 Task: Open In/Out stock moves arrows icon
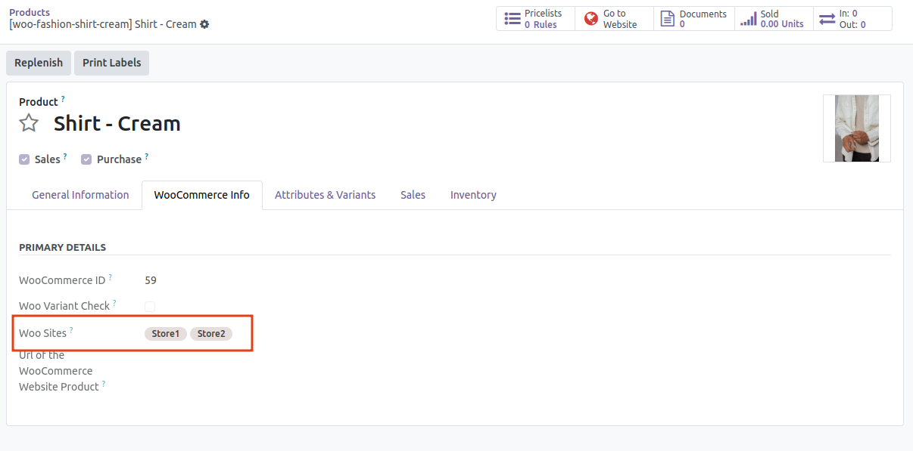pos(827,19)
